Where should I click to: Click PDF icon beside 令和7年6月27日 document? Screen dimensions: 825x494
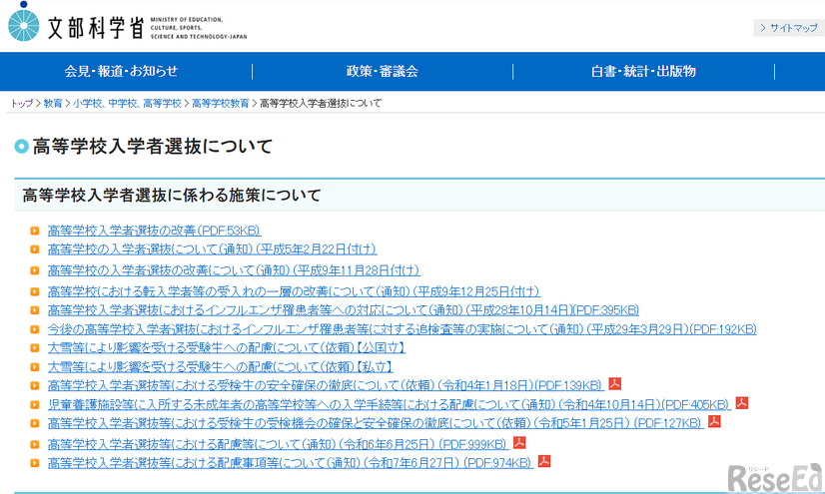(544, 461)
